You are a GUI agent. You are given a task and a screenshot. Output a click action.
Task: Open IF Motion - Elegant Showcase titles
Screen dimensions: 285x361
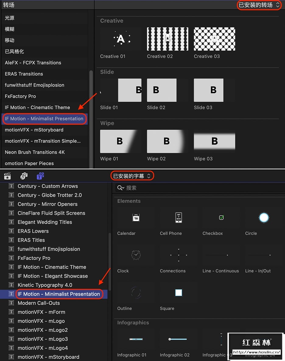pyautogui.click(x=54, y=276)
